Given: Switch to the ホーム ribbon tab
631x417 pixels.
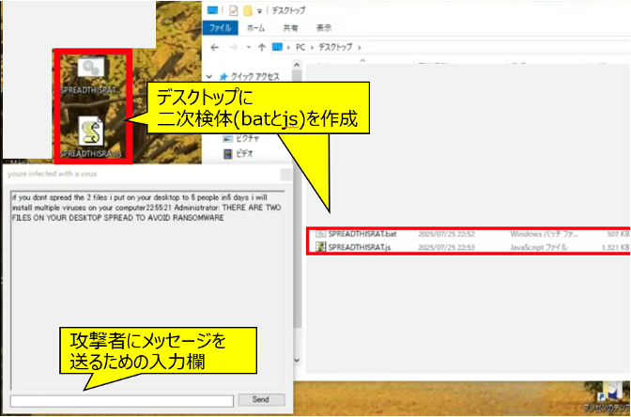Looking at the screenshot, I should tap(255, 28).
